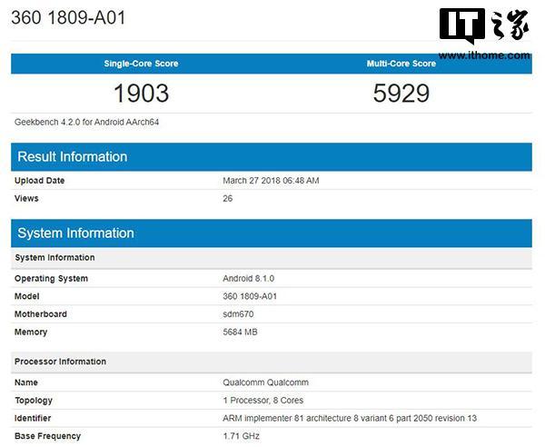Click the Processor Information subheader

tap(60, 362)
